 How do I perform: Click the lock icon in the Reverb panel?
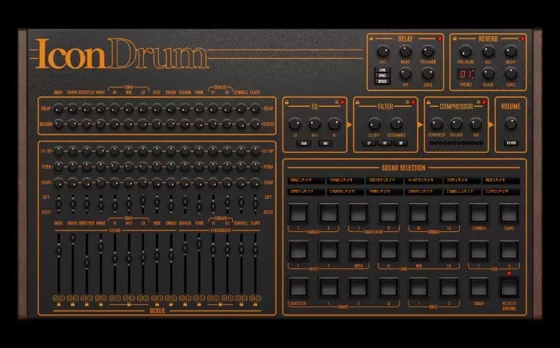tap(454, 38)
